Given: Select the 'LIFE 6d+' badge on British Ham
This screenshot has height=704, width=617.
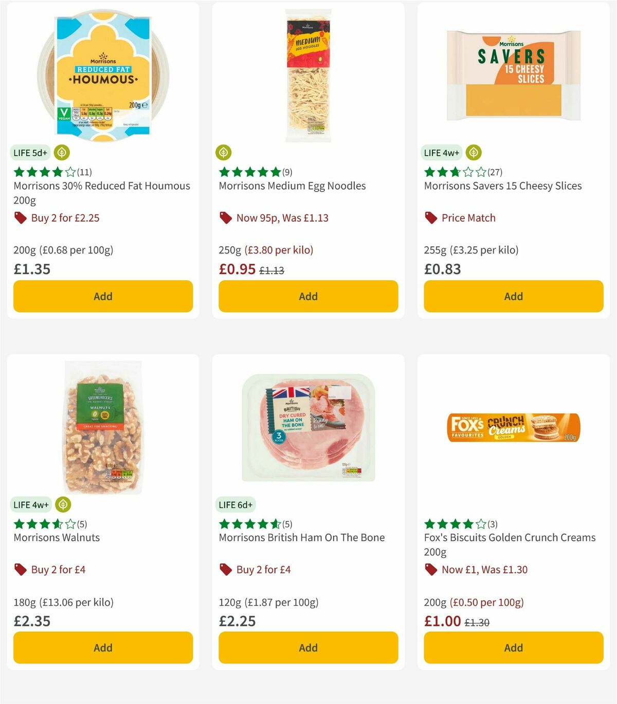Looking at the screenshot, I should (x=236, y=505).
